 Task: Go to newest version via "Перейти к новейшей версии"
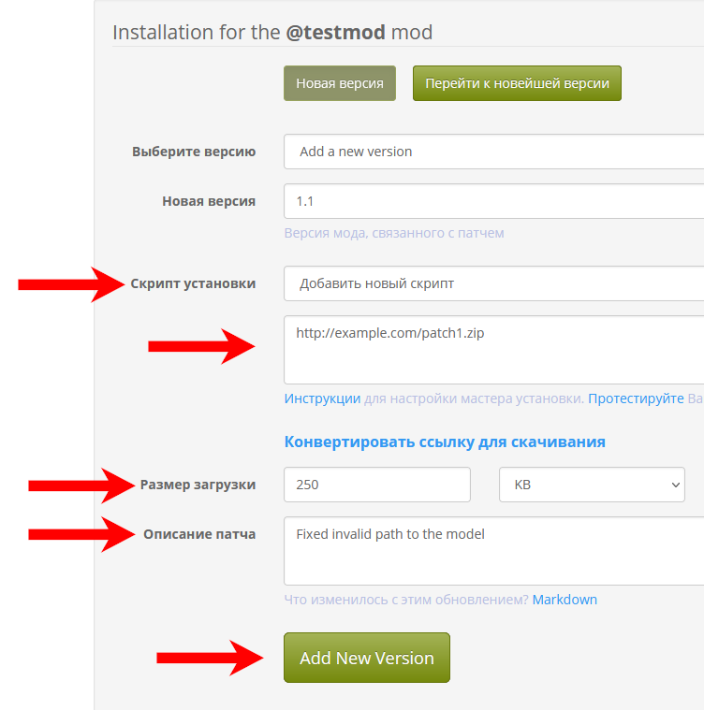[x=517, y=83]
